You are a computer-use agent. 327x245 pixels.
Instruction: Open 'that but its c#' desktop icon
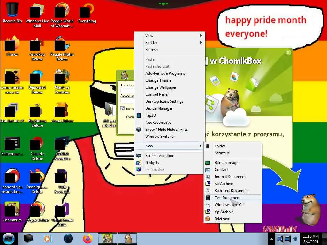click(12, 113)
